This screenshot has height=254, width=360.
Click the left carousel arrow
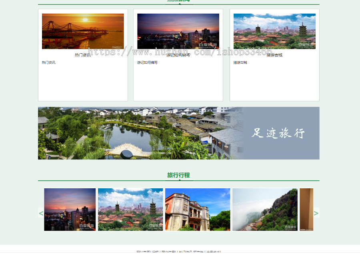[x=41, y=213]
